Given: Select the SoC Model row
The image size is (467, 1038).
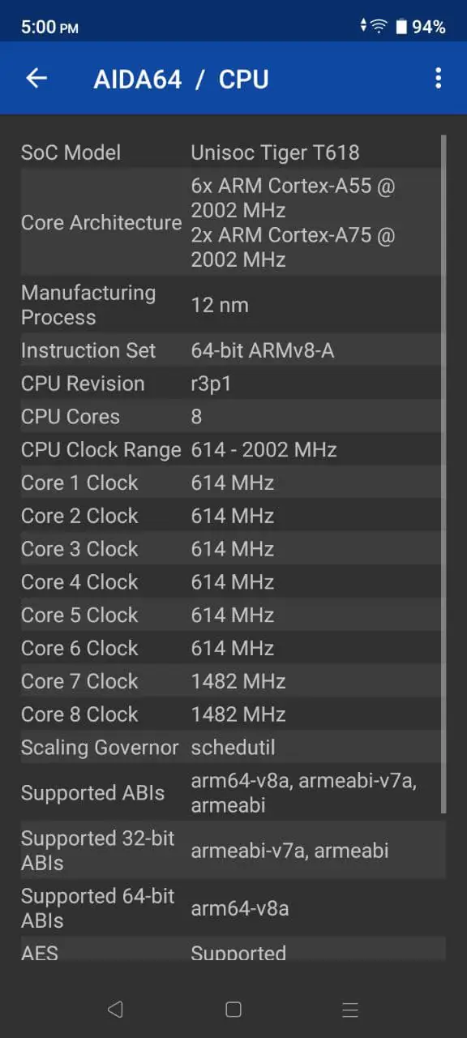Looking at the screenshot, I should pos(232,152).
